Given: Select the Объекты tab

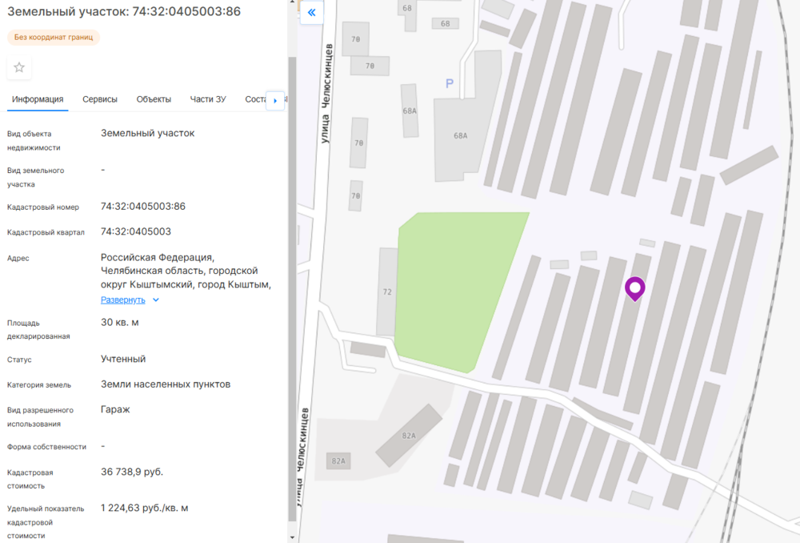Looking at the screenshot, I should point(154,99).
